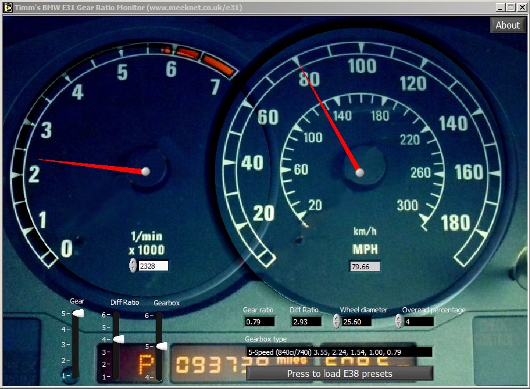Screen dimensions: 530x389
Task: Click the 1/min x 1000 tachometer label
Action: 146,243
